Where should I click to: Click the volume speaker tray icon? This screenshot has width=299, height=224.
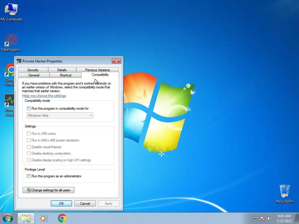point(270,218)
